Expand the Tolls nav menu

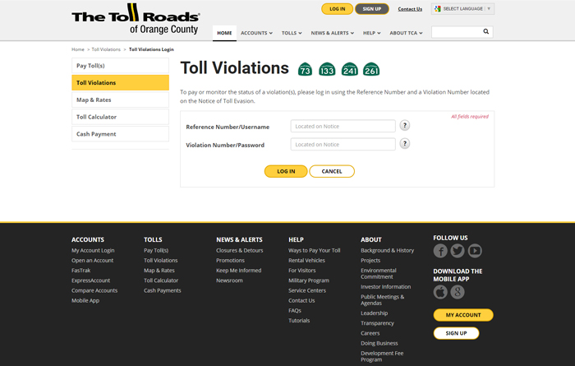[x=292, y=33]
